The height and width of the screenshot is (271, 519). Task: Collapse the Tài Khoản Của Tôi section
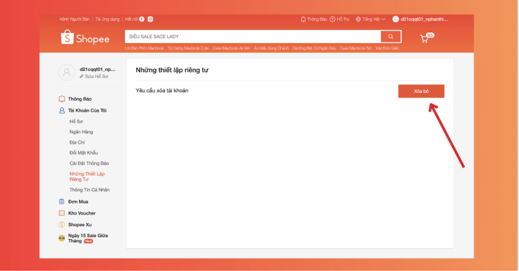coord(87,110)
